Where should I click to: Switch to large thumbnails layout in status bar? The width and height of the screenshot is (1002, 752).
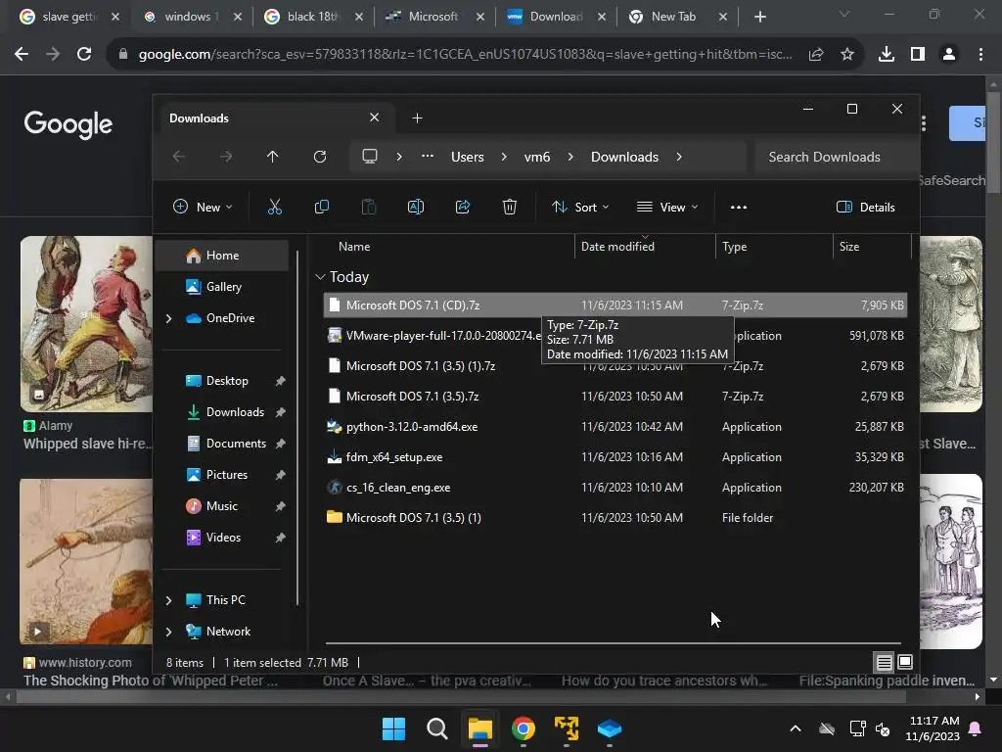tap(905, 663)
